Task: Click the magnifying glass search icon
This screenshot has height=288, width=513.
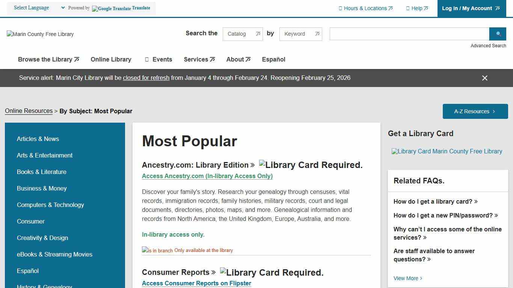Action: point(498,34)
